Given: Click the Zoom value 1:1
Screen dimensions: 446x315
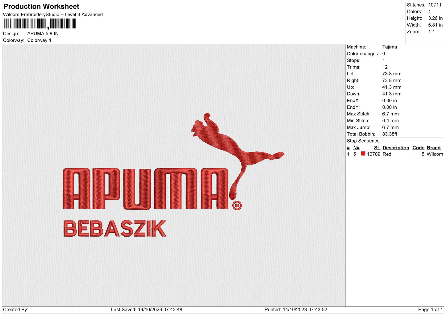Looking at the screenshot, I should (x=431, y=32).
